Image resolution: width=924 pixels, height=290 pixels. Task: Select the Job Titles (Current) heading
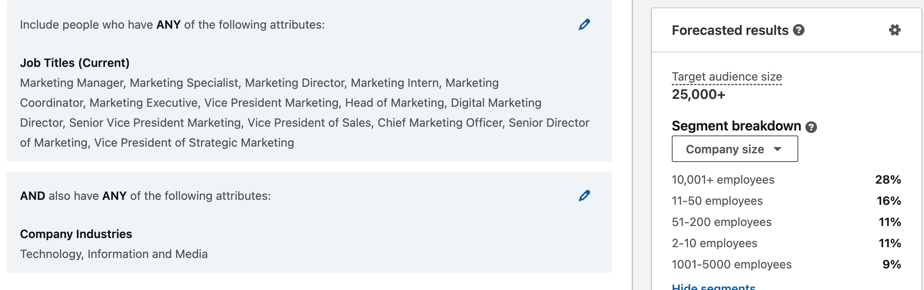tap(75, 63)
